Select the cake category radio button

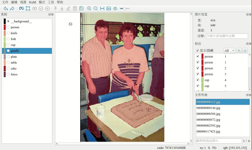(x=8, y=68)
